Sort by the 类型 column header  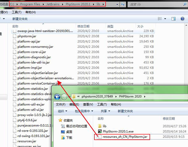tap(110, 26)
